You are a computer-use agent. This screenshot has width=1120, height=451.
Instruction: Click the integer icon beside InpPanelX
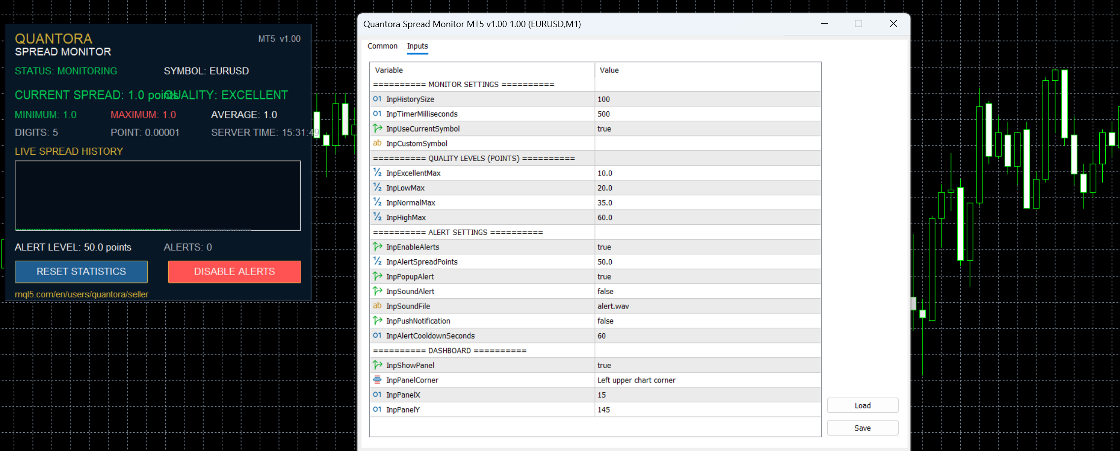377,395
